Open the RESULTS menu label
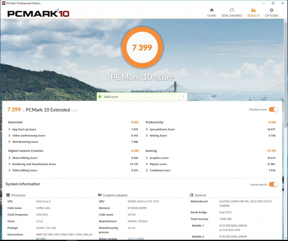This screenshot has height=241, width=288. click(254, 16)
